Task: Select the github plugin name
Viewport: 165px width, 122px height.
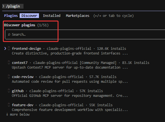Action: 18,91
